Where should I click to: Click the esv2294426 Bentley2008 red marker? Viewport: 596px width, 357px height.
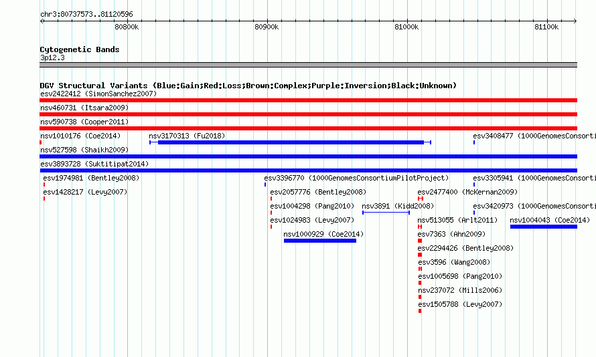(x=420, y=255)
